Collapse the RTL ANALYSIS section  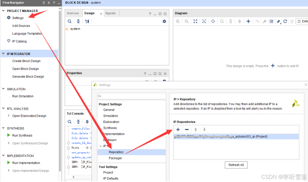(x=3, y=108)
